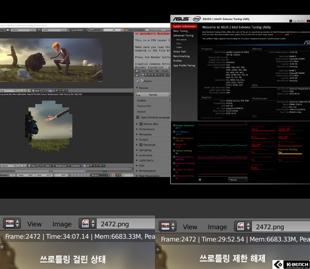This screenshot has width=310, height=269.
Task: Click the pin icon beside Scene in Blender properties
Action: pyautogui.click(x=138, y=81)
